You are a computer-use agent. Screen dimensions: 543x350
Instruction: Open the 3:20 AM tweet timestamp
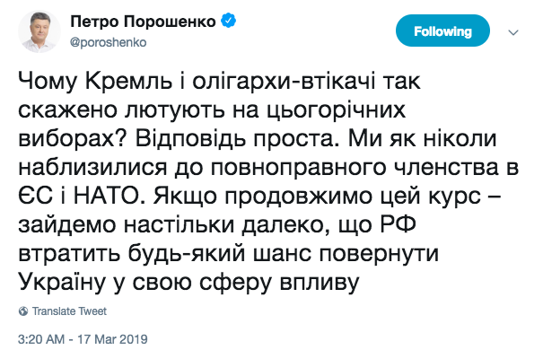pyautogui.click(x=41, y=339)
